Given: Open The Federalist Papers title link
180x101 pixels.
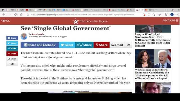Looking at the screenshot, I should pyautogui.click(x=94, y=21).
